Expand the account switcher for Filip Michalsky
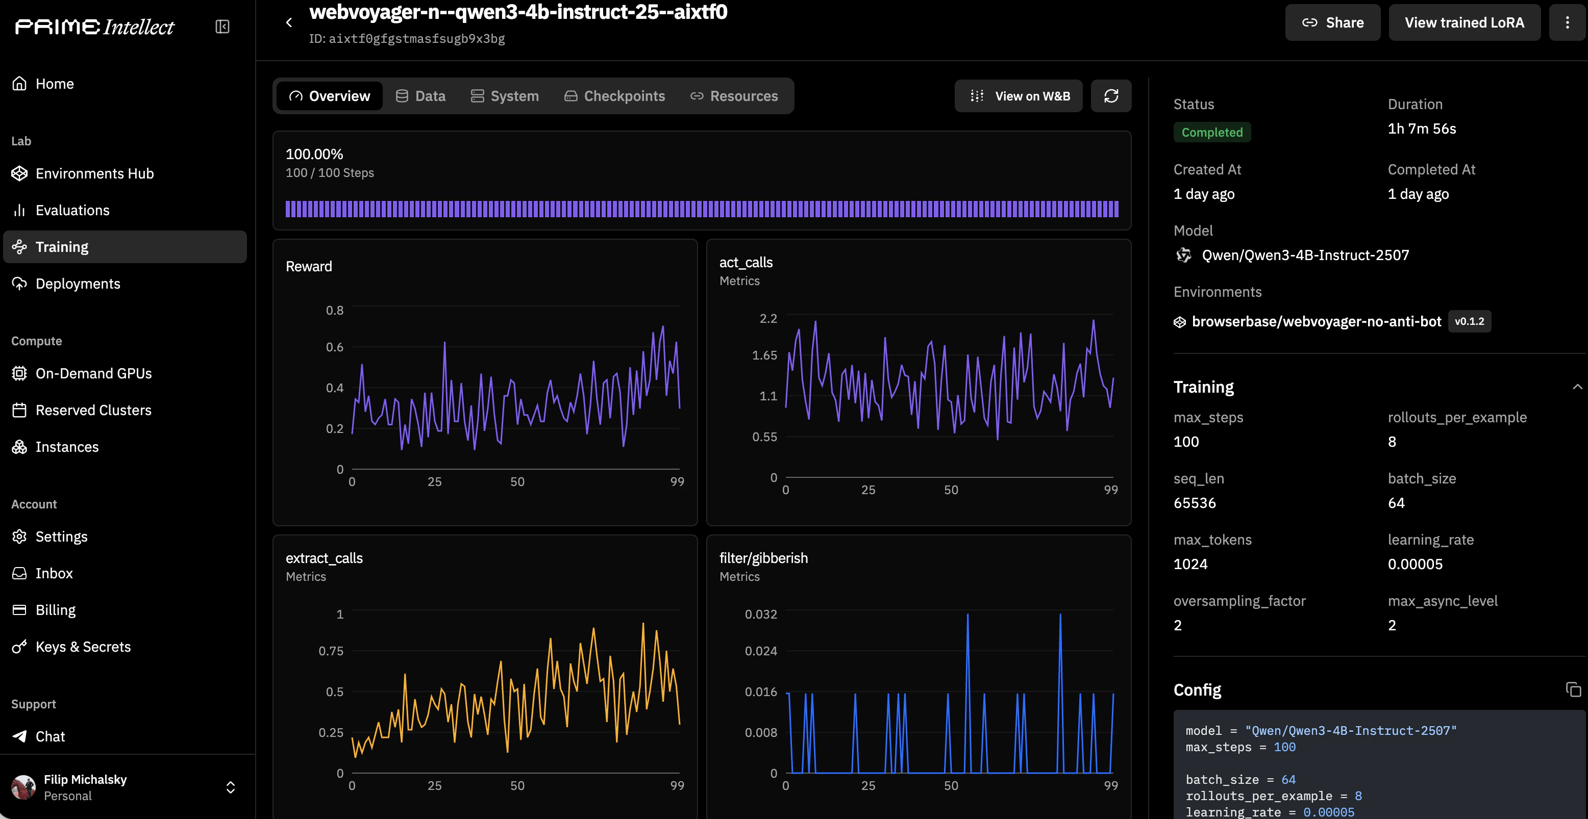This screenshot has width=1588, height=819. pyautogui.click(x=231, y=787)
